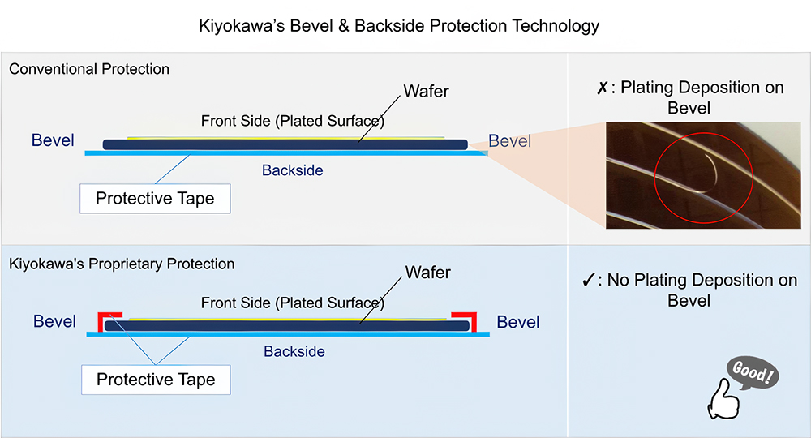Click the left "Bevel" label in the conventional diagram
The height and width of the screenshot is (438, 811).
tap(53, 140)
